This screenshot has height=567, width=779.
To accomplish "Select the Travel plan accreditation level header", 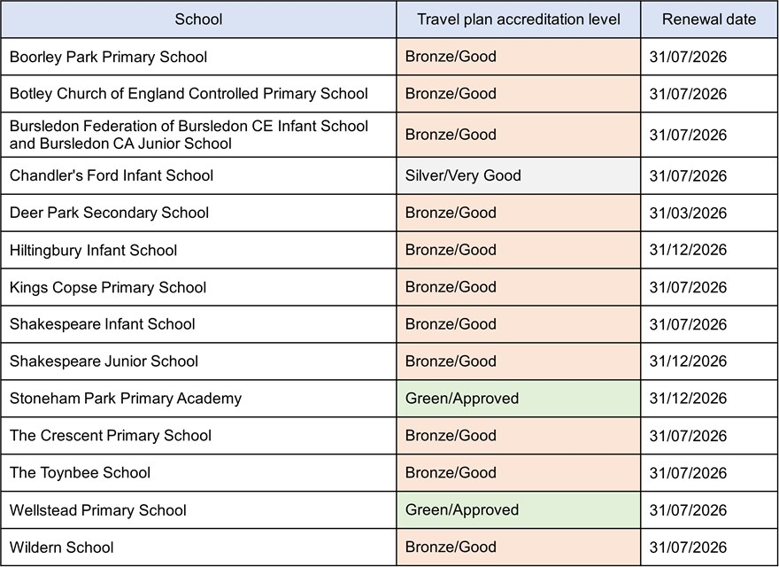I will pos(518,19).
